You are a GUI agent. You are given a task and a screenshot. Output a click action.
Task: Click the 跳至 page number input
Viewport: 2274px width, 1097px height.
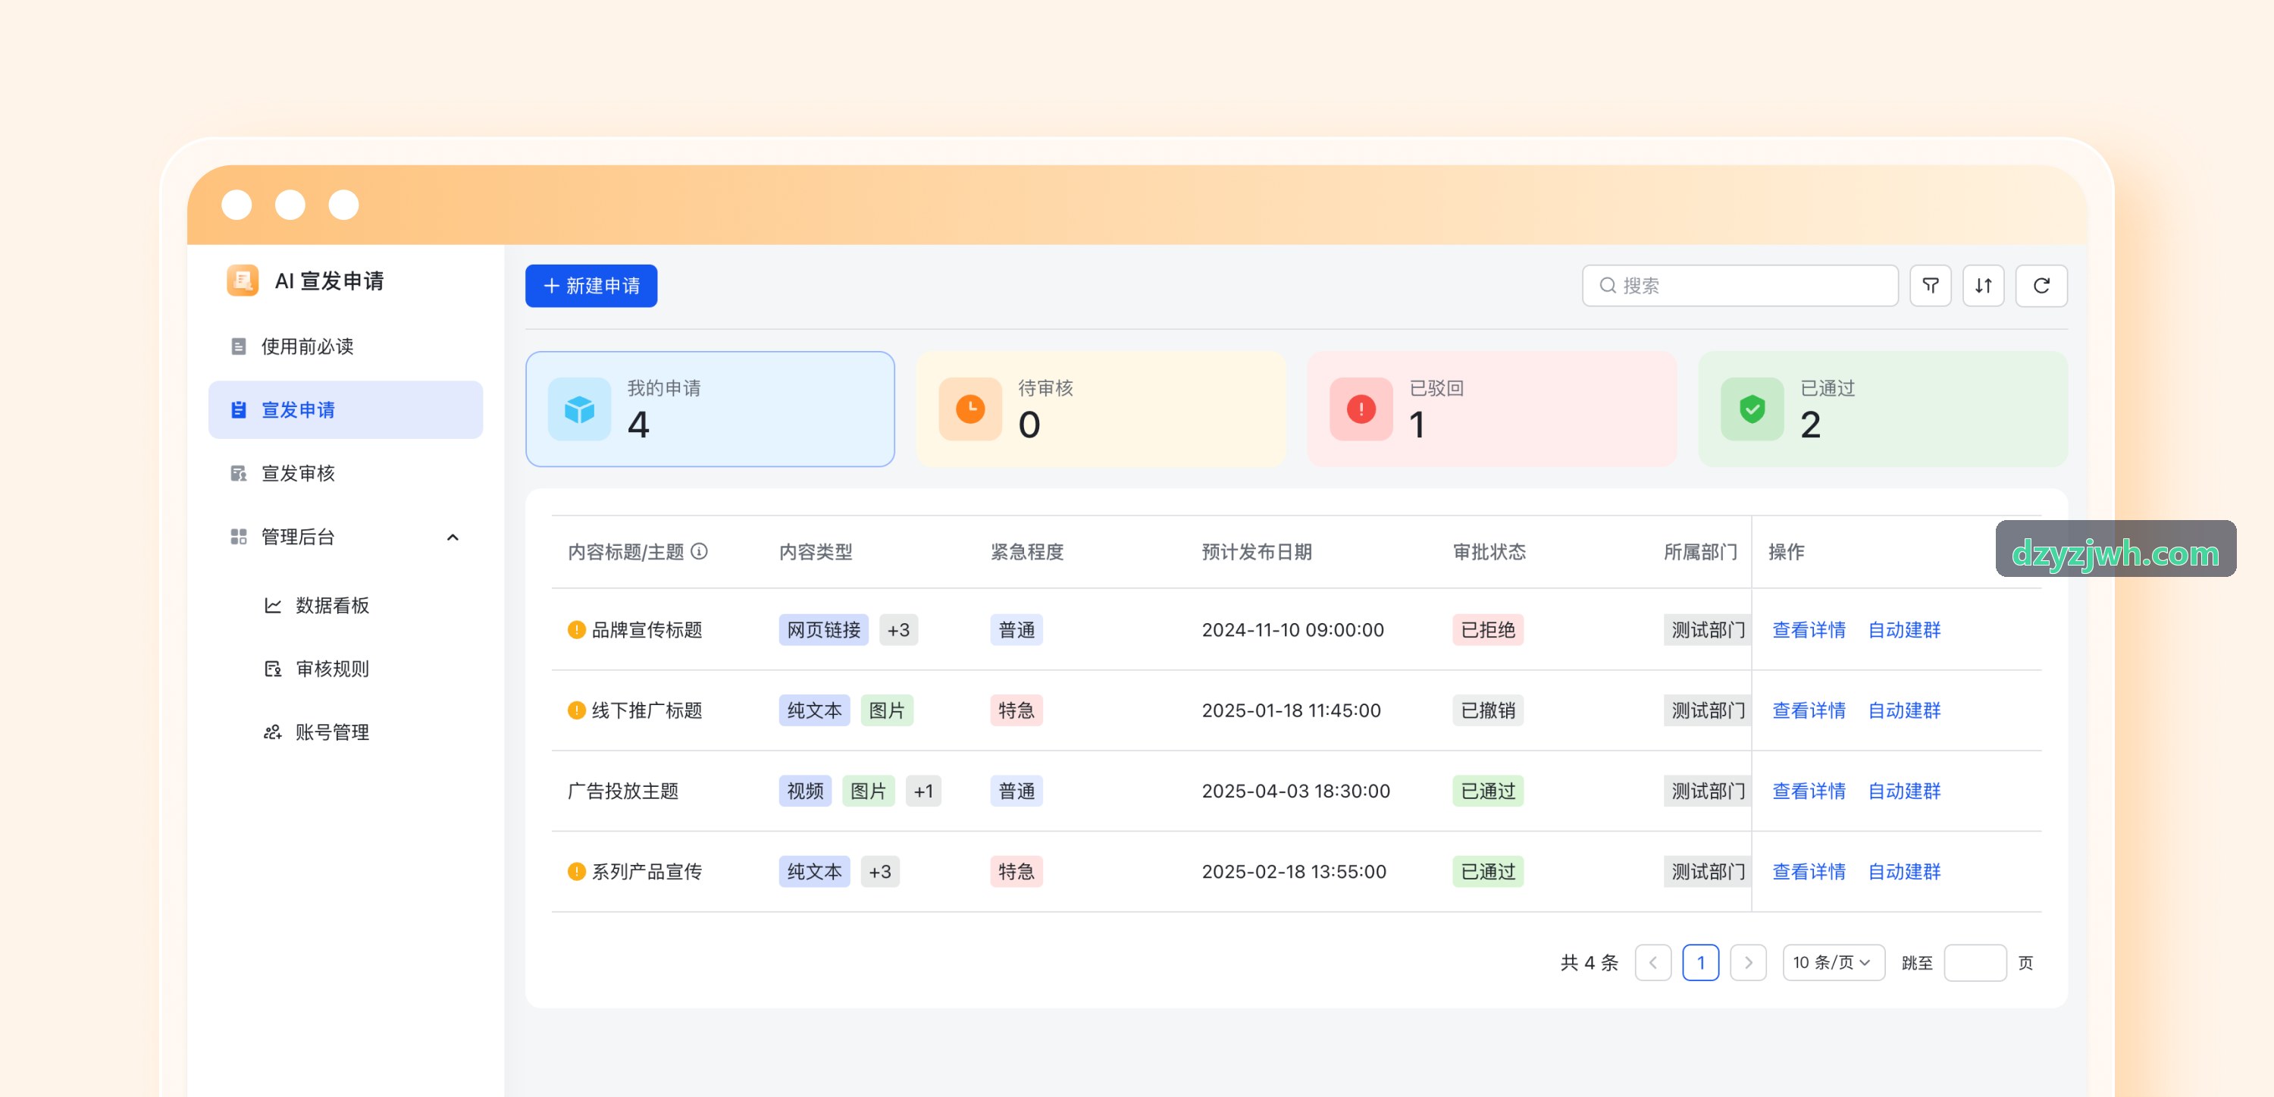(x=1975, y=962)
